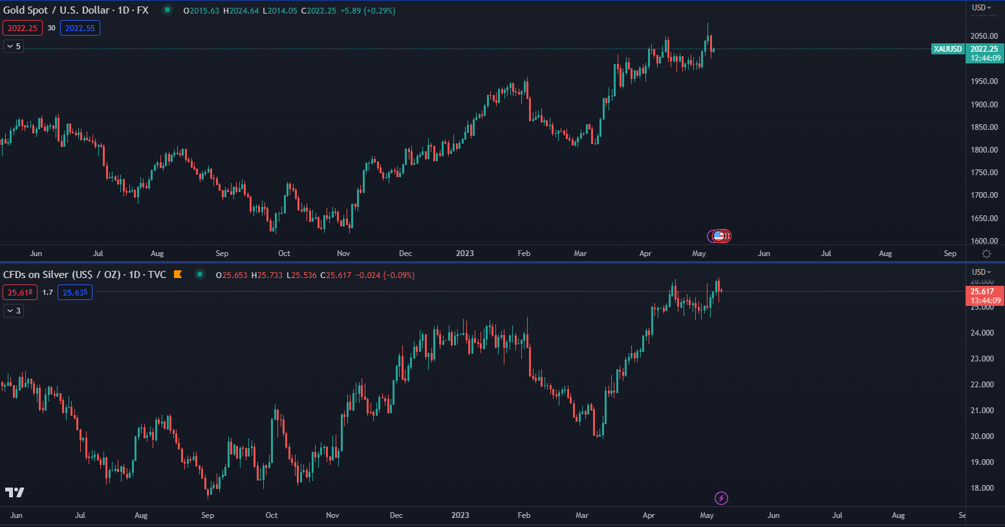The image size is (1005, 527).
Task: Open the US flag economic event marker
Action: click(x=719, y=236)
